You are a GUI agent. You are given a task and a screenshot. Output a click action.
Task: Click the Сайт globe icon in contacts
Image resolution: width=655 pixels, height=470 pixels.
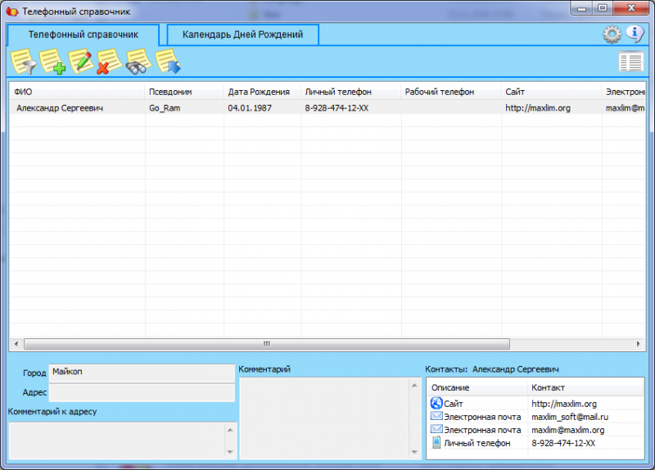tap(436, 403)
